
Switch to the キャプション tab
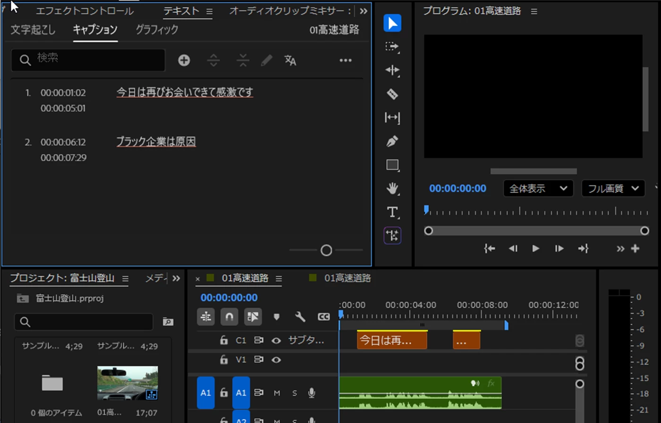click(x=95, y=30)
